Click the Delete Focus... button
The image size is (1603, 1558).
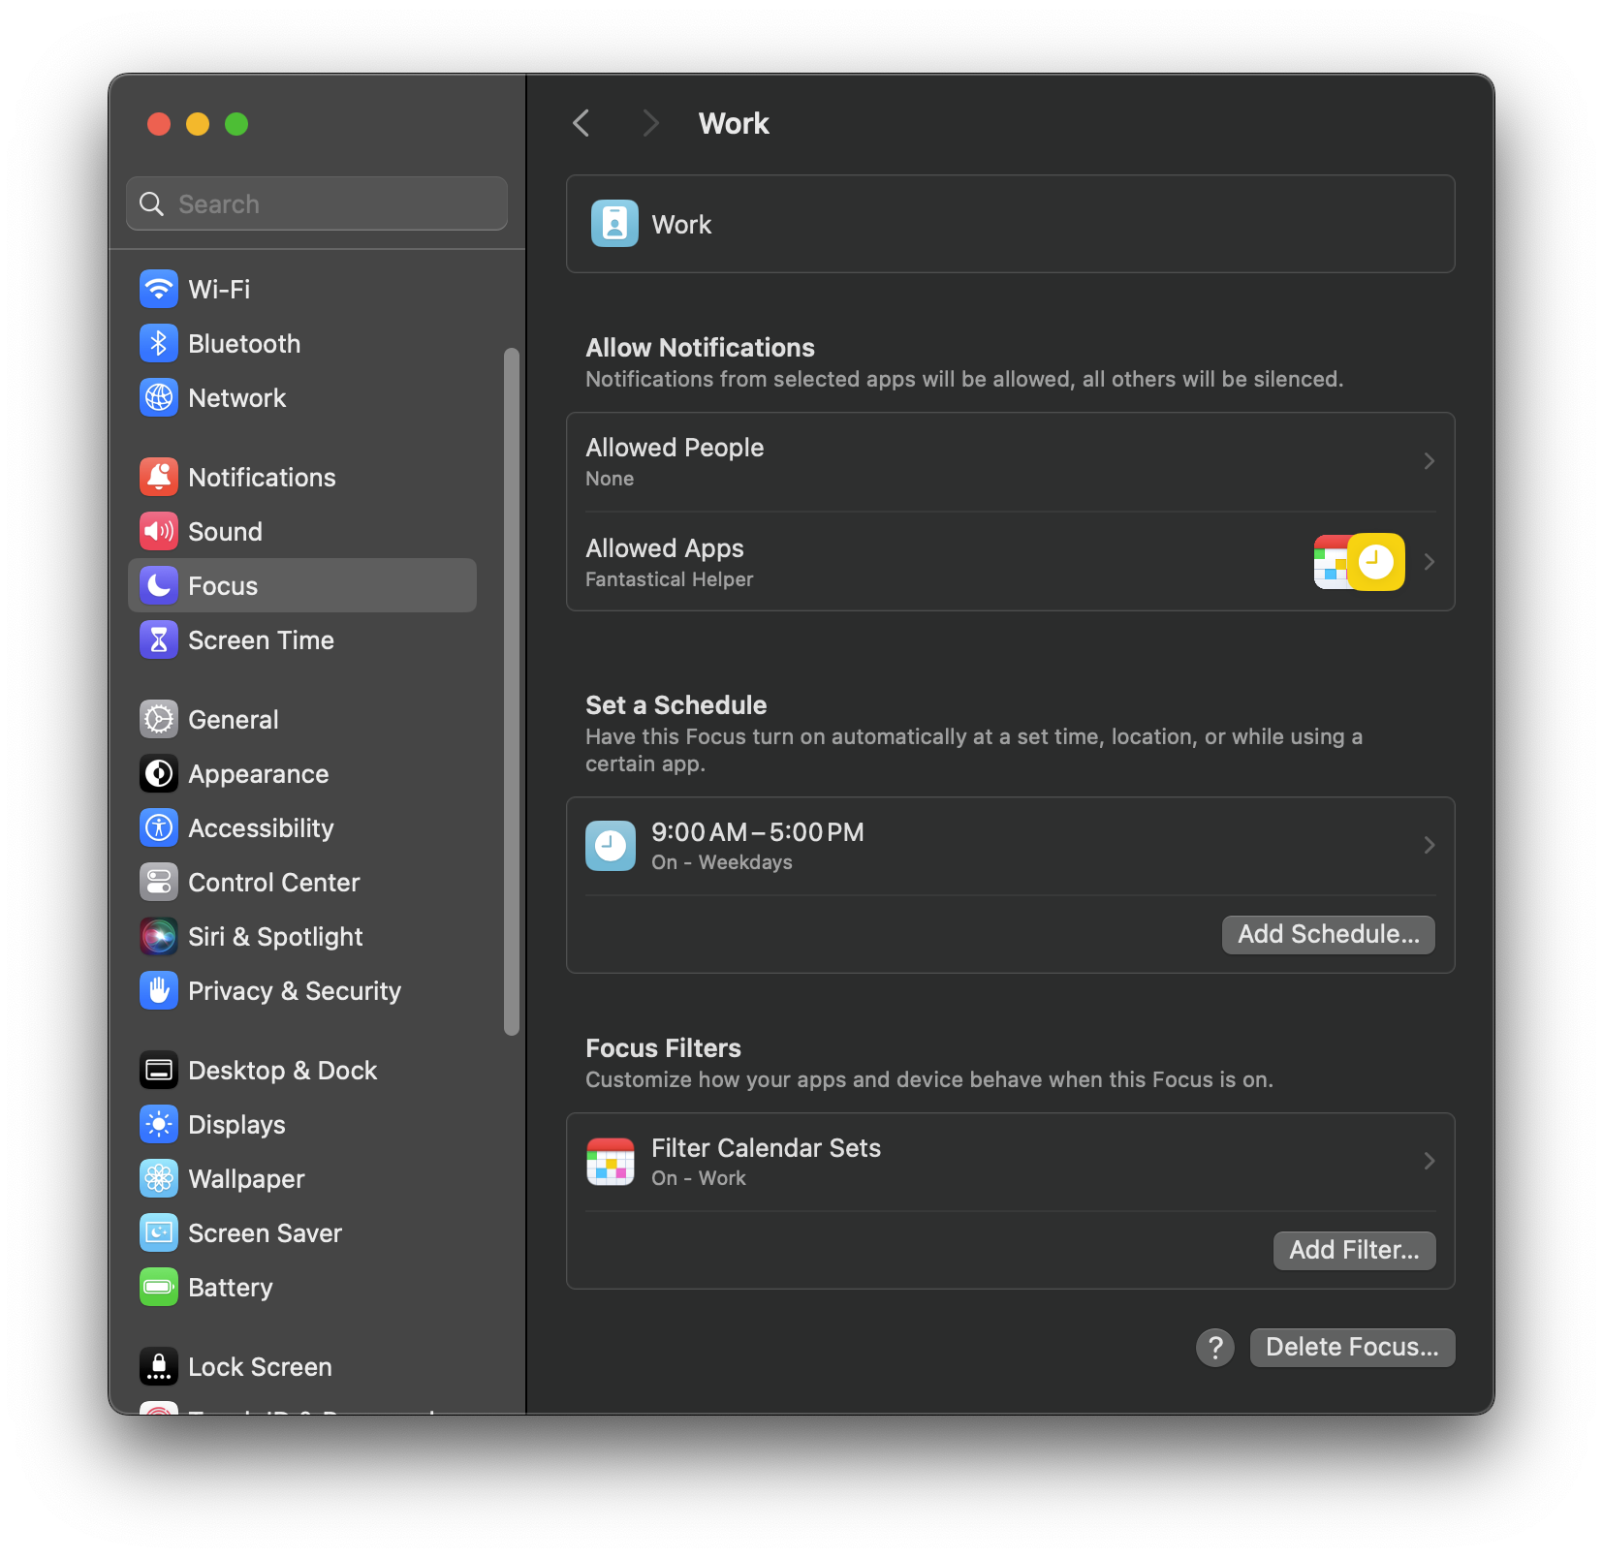point(1352,1347)
